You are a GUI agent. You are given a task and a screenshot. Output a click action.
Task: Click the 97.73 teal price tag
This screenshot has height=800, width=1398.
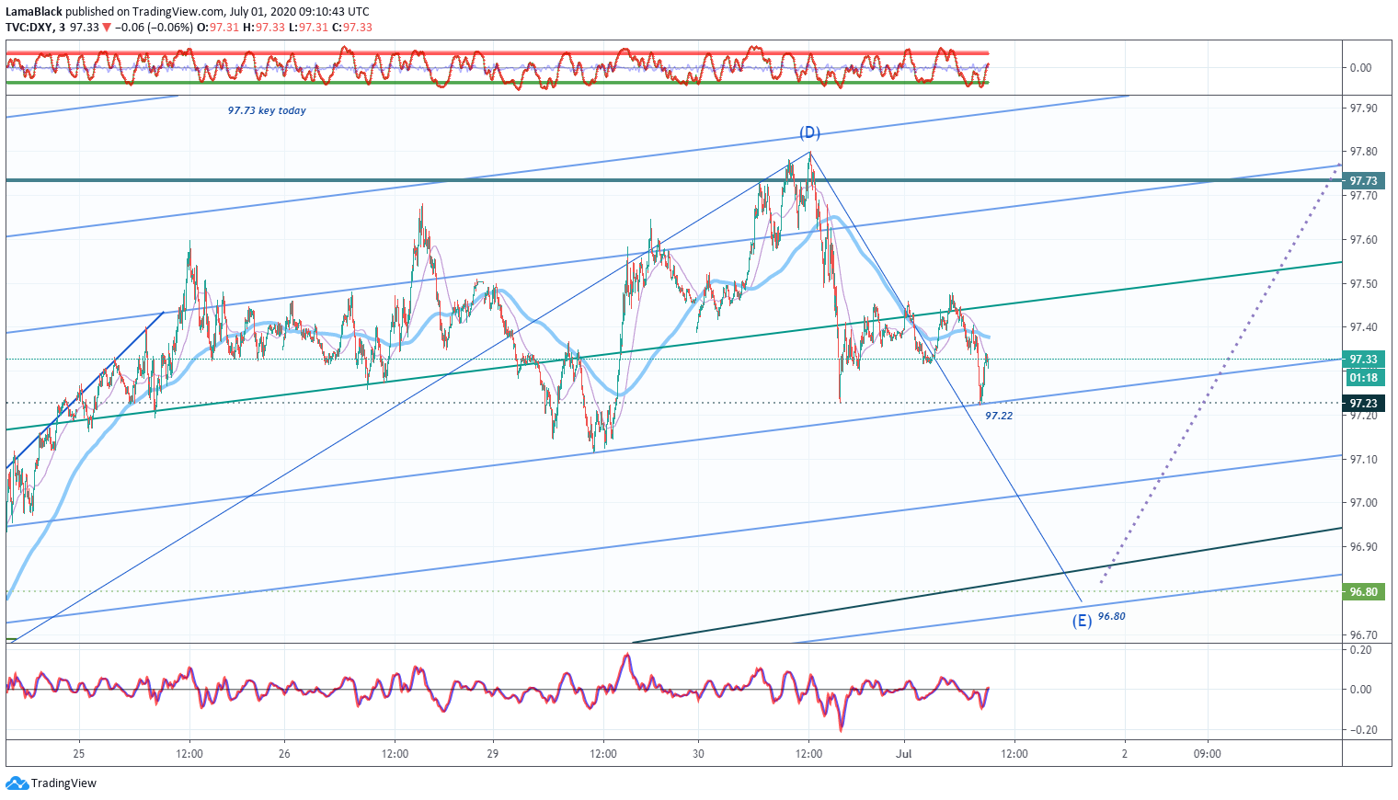(1363, 180)
